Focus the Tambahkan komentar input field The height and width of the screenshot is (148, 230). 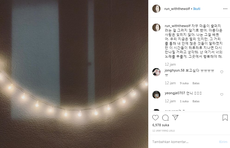tap(184, 142)
